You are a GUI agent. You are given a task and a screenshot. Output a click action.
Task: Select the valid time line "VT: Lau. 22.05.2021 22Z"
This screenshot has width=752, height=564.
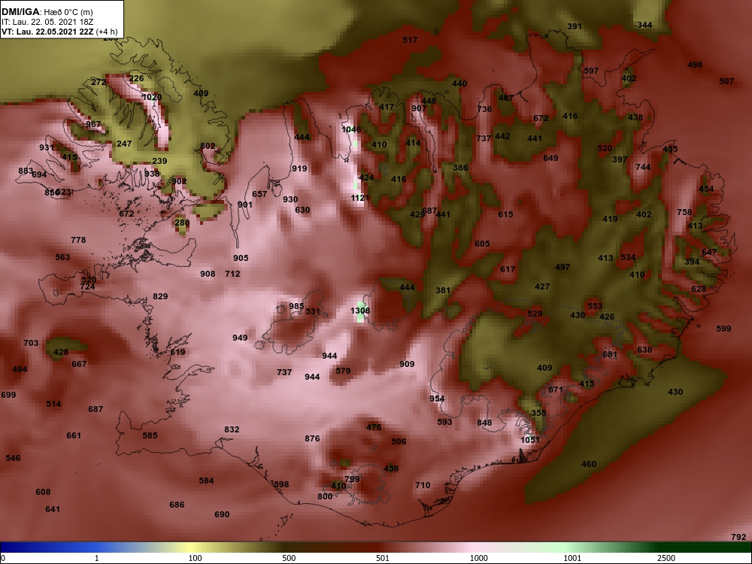tap(49, 32)
